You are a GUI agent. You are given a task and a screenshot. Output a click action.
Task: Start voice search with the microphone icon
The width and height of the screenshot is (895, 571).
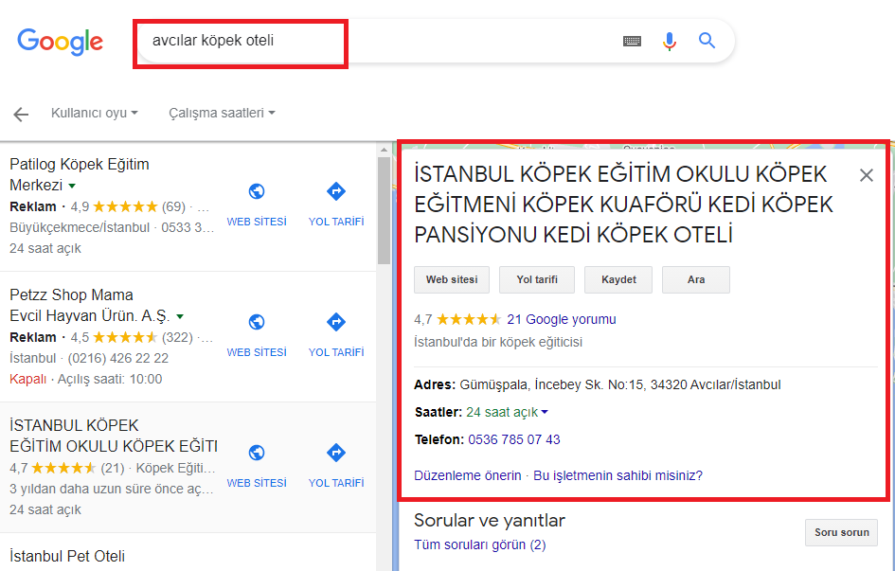pos(669,41)
